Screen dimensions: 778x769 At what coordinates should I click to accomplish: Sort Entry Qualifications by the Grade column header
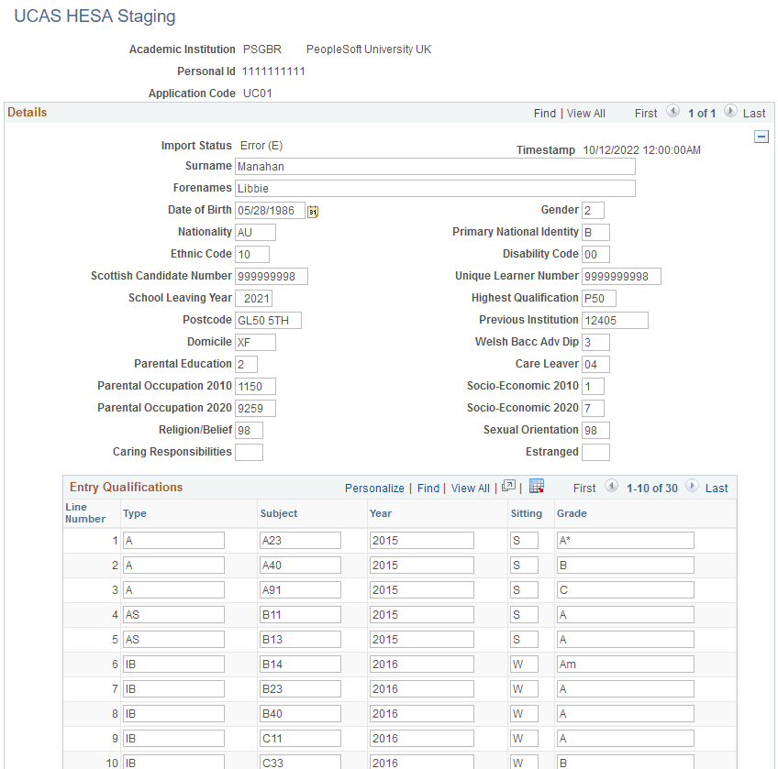click(572, 513)
